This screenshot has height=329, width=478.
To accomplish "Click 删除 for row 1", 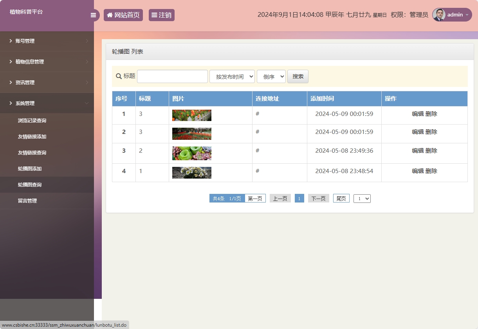I will [x=431, y=114].
